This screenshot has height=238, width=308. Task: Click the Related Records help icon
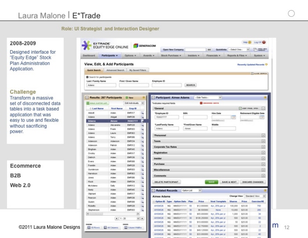[265, 190]
